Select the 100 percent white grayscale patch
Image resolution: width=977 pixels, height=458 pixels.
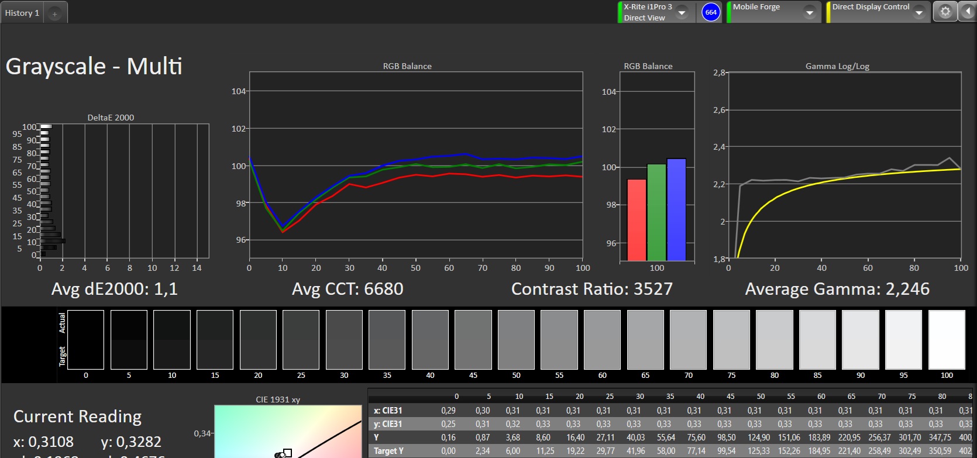click(x=946, y=340)
